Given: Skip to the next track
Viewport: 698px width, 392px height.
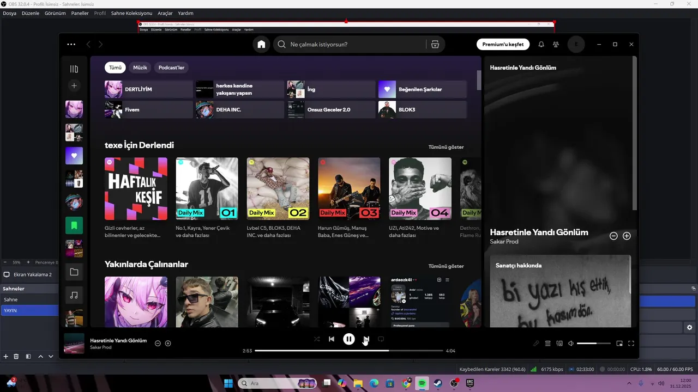Looking at the screenshot, I should coord(366,339).
